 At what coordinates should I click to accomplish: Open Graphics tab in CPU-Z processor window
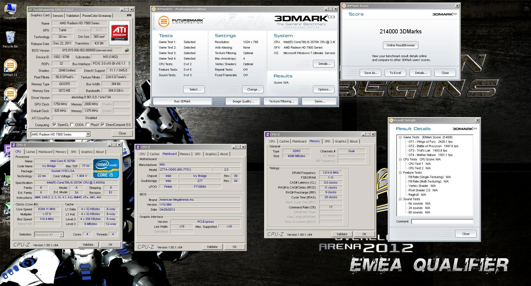(87, 152)
